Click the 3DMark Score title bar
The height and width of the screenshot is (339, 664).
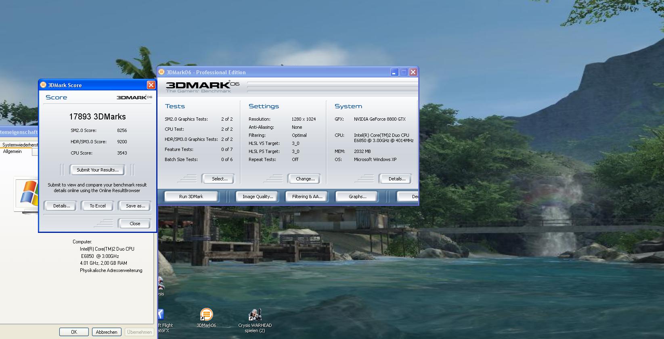click(97, 85)
